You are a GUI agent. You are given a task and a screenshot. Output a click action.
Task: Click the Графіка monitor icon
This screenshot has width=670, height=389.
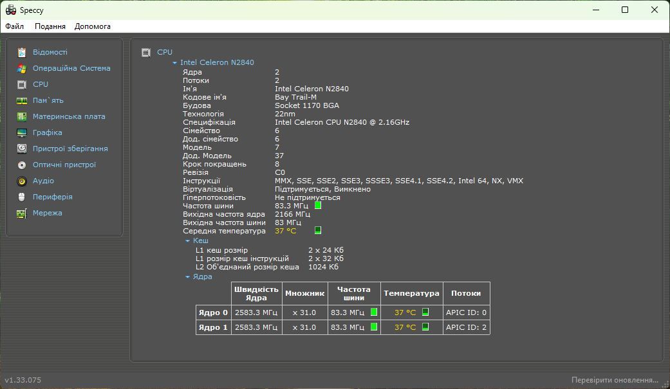coord(22,133)
